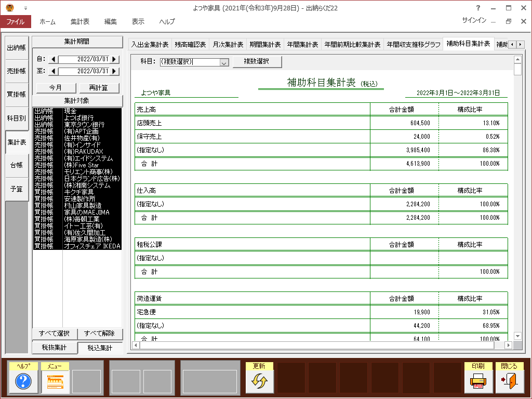532x399 pixels.
Task: Click the すべて選択 button
Action: (55, 334)
